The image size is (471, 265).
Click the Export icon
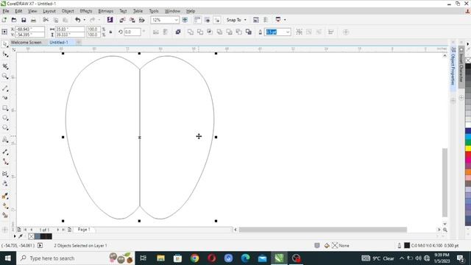pos(132,20)
